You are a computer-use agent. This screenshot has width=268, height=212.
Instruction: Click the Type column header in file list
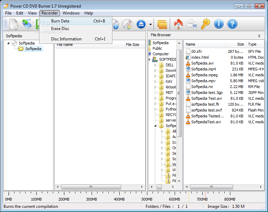click(x=255, y=45)
